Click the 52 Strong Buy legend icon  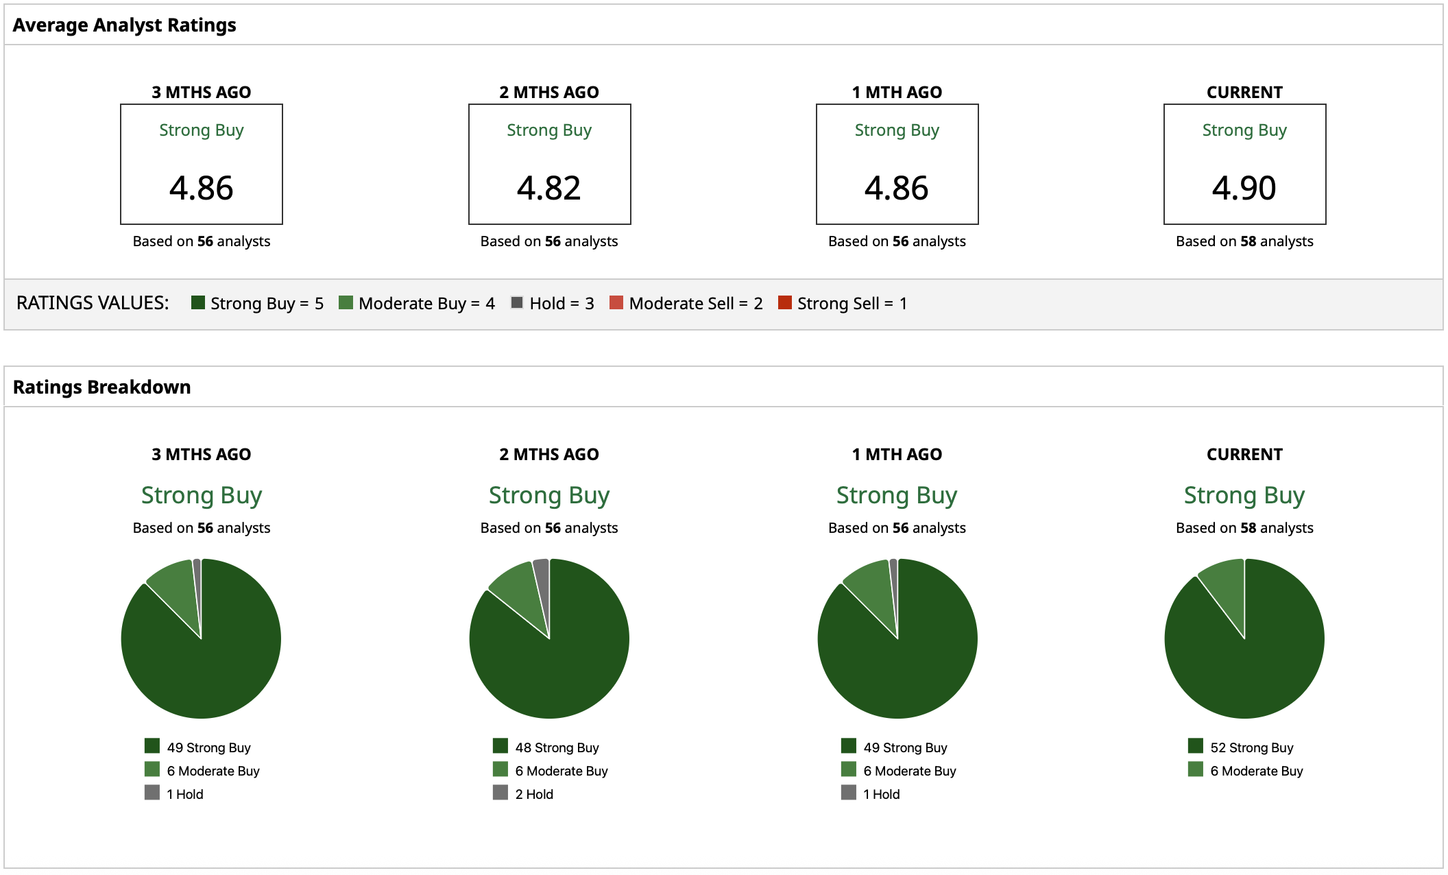point(1196,746)
